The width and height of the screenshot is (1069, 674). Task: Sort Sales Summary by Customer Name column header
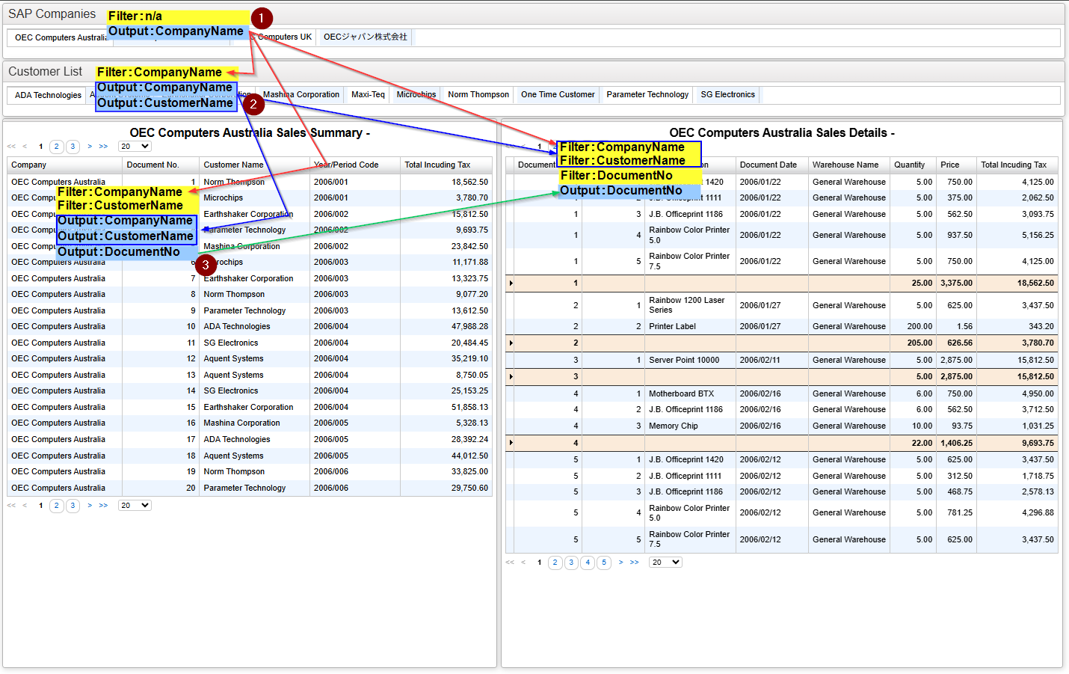pyautogui.click(x=254, y=165)
